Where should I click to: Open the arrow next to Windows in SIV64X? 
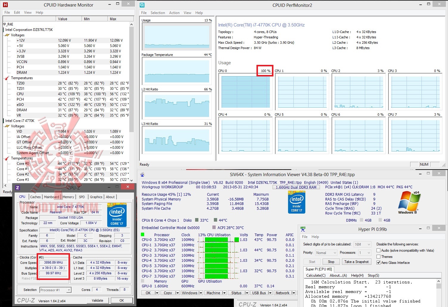click(200, 293)
